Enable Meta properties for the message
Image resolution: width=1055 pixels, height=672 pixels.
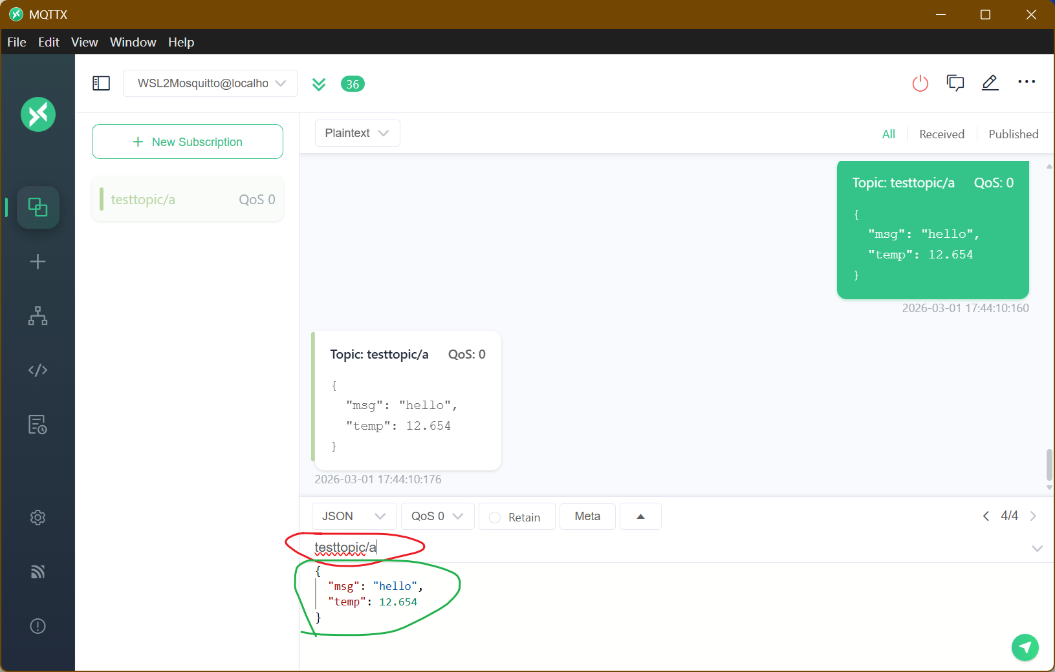coord(587,516)
